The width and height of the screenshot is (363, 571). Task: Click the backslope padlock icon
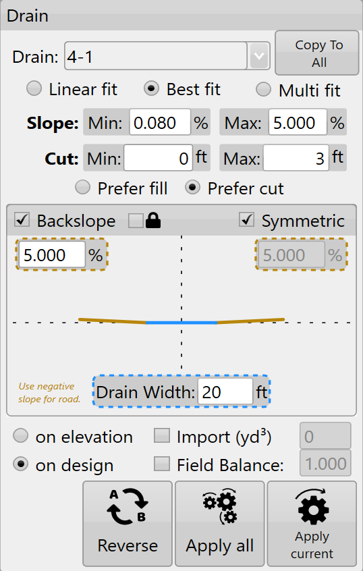coord(153,221)
